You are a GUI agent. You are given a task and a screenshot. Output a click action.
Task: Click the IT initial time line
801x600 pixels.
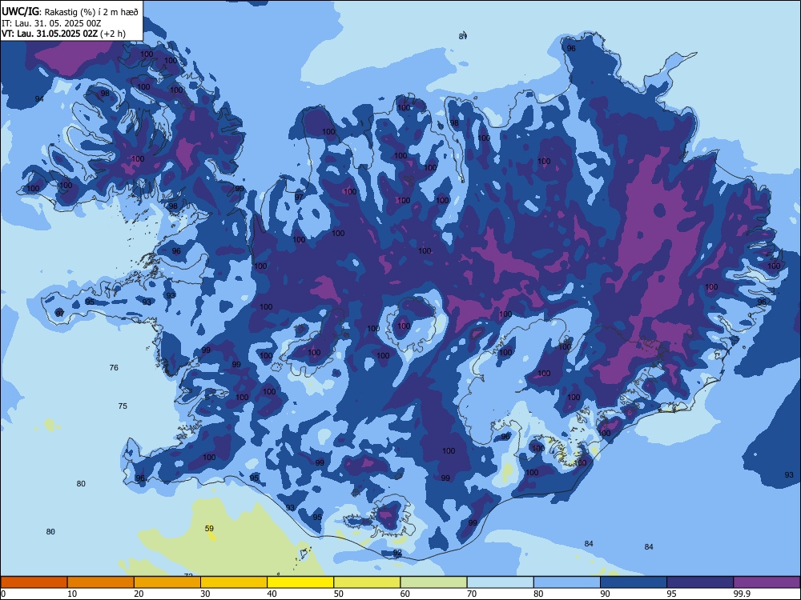pyautogui.click(x=51, y=23)
